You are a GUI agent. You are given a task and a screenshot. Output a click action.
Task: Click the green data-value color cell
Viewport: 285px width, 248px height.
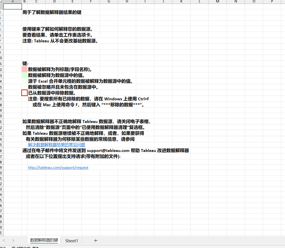(x=24, y=75)
